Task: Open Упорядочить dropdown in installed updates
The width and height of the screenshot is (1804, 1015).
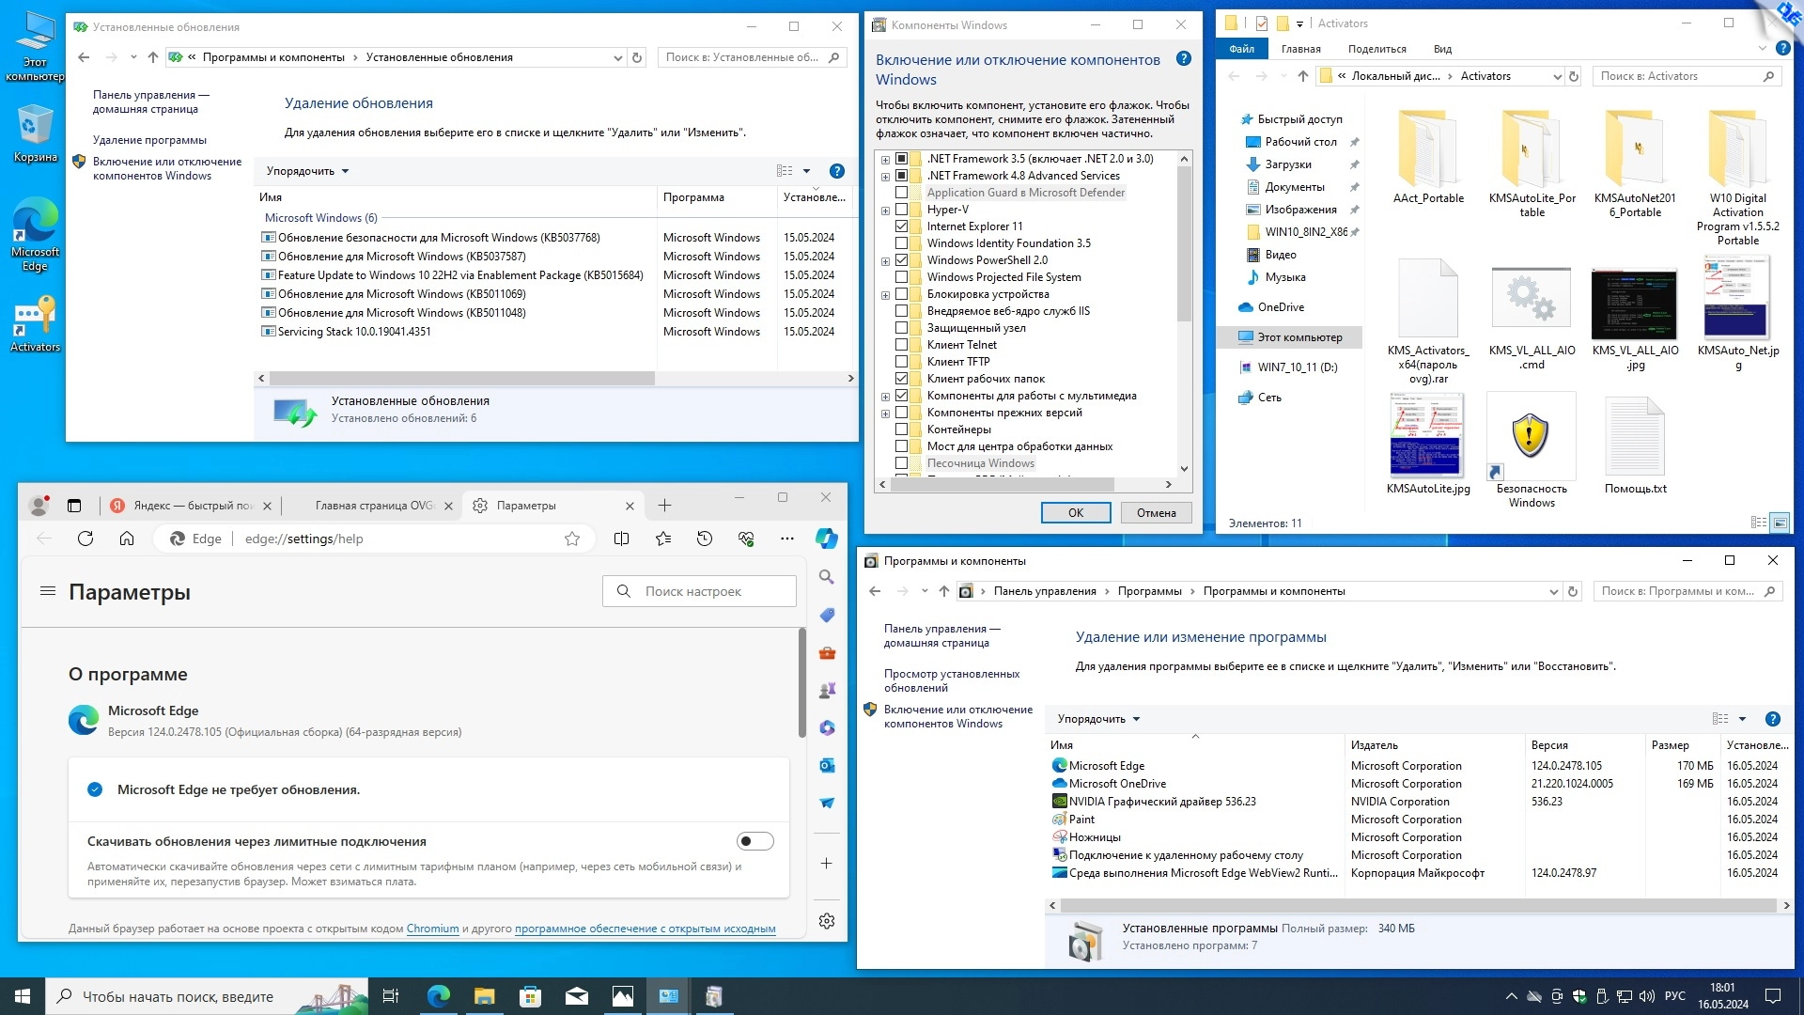Action: click(307, 171)
